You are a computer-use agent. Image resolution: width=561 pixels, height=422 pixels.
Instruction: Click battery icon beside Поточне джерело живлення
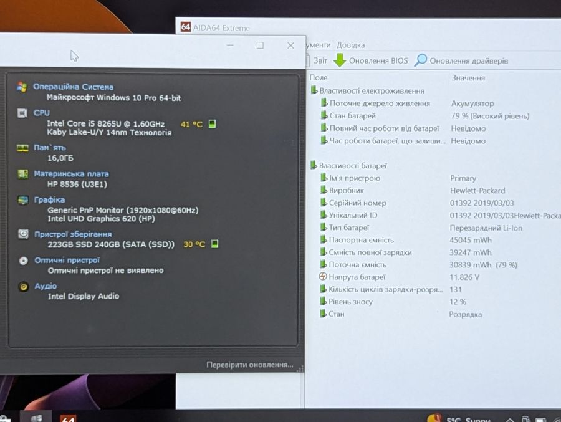coord(324,103)
